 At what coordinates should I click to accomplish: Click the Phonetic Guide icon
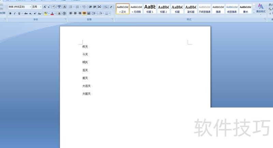click(x=59, y=7)
